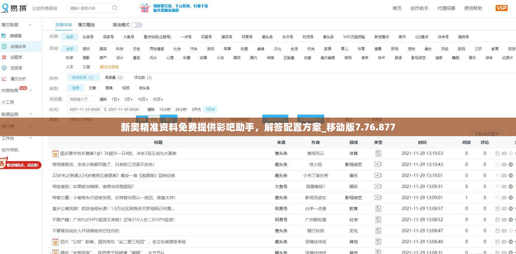Open 使用帮助 in top navigation

tap(473, 8)
